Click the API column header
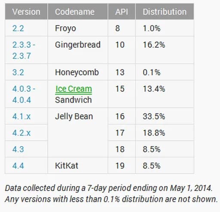The height and width of the screenshot is (212, 220). [x=122, y=12]
